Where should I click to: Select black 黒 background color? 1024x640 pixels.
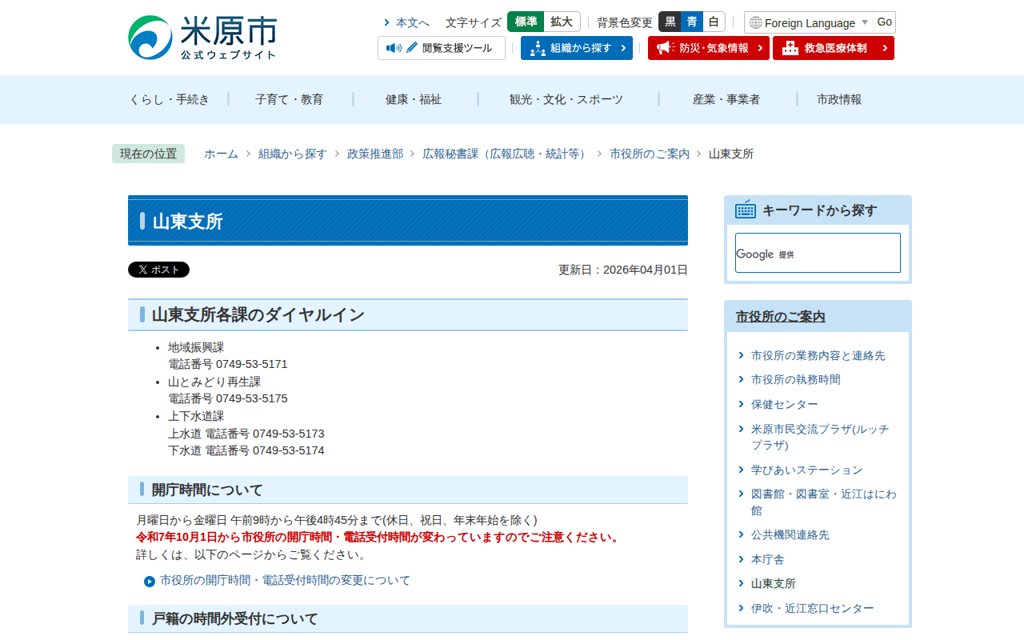click(670, 22)
